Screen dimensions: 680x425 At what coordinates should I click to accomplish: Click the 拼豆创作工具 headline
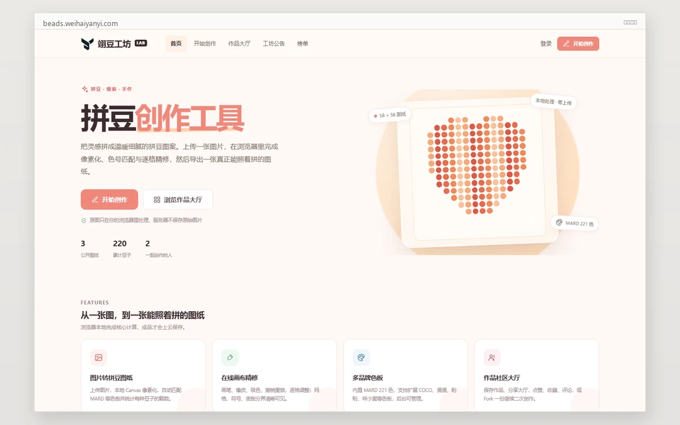(163, 118)
